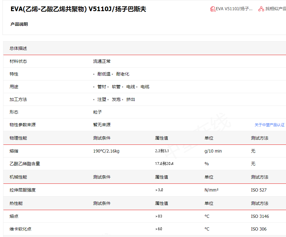Click the % unit for 乙酸乙烯酯含量
The image size is (286, 237).
(x=207, y=164)
